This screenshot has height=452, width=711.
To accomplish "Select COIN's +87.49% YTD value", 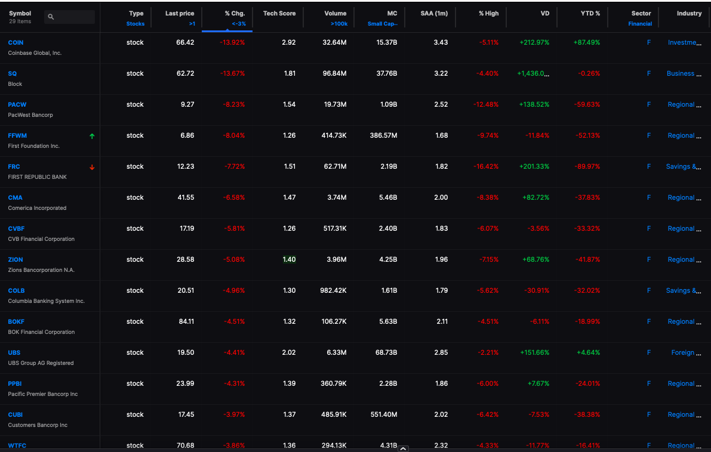I will 587,42.
